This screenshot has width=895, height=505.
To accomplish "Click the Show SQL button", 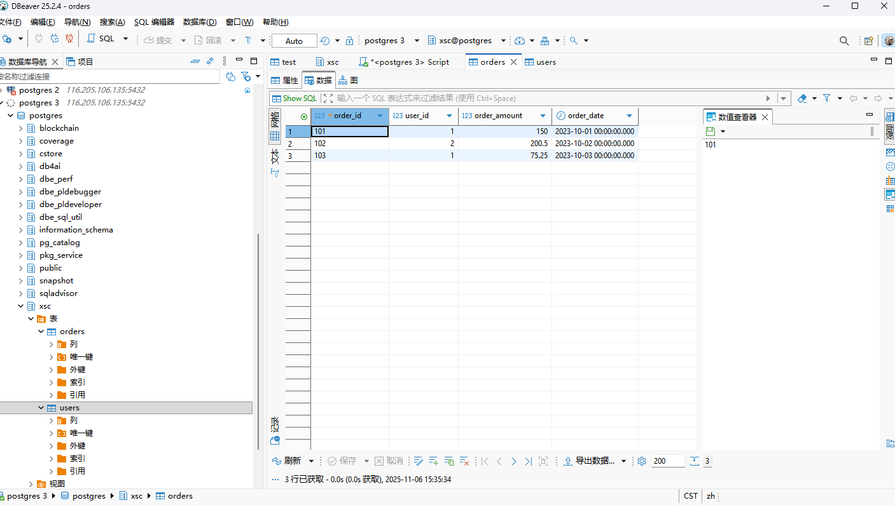I will 294,98.
